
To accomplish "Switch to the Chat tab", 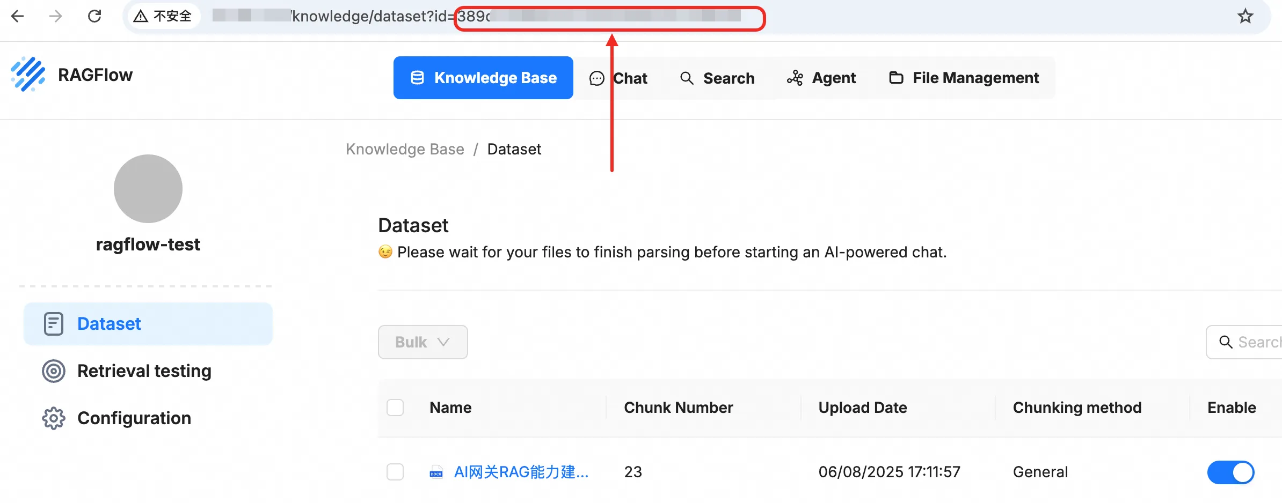I will (x=618, y=78).
